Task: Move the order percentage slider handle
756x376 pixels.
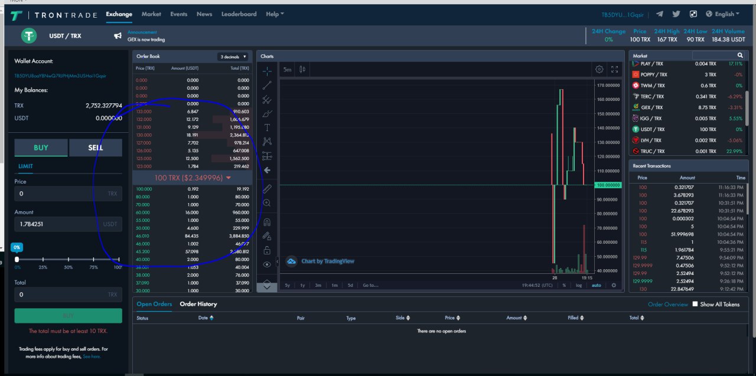Action: point(17,259)
